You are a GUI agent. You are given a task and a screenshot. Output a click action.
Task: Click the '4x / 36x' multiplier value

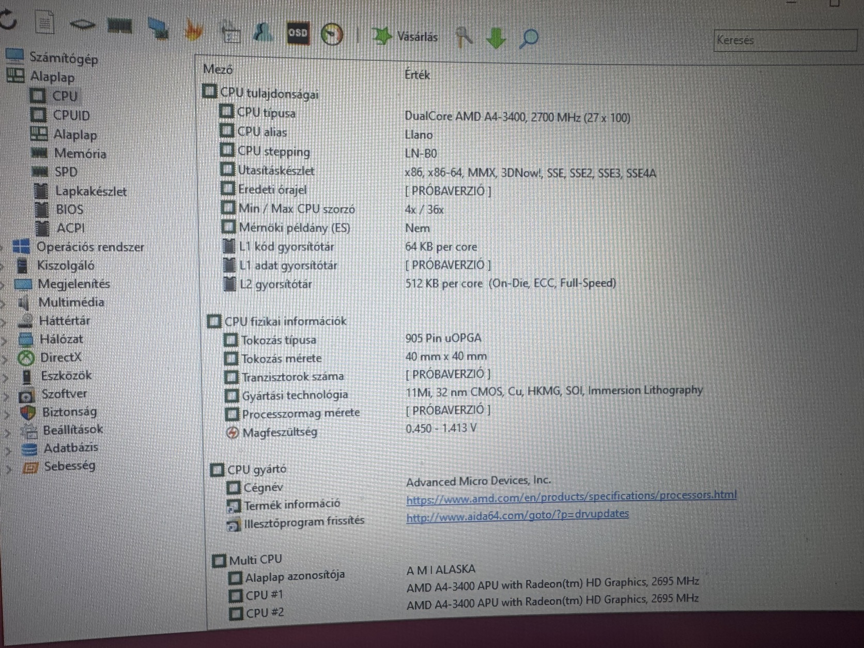[x=424, y=209]
